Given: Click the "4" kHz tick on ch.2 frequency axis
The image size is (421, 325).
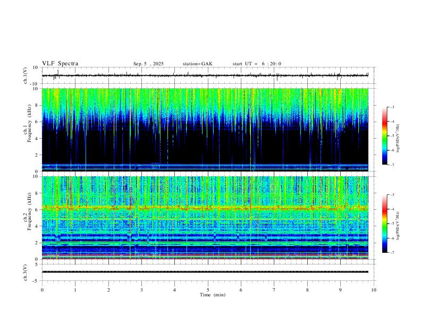Looking at the screenshot, I should 37,226.
